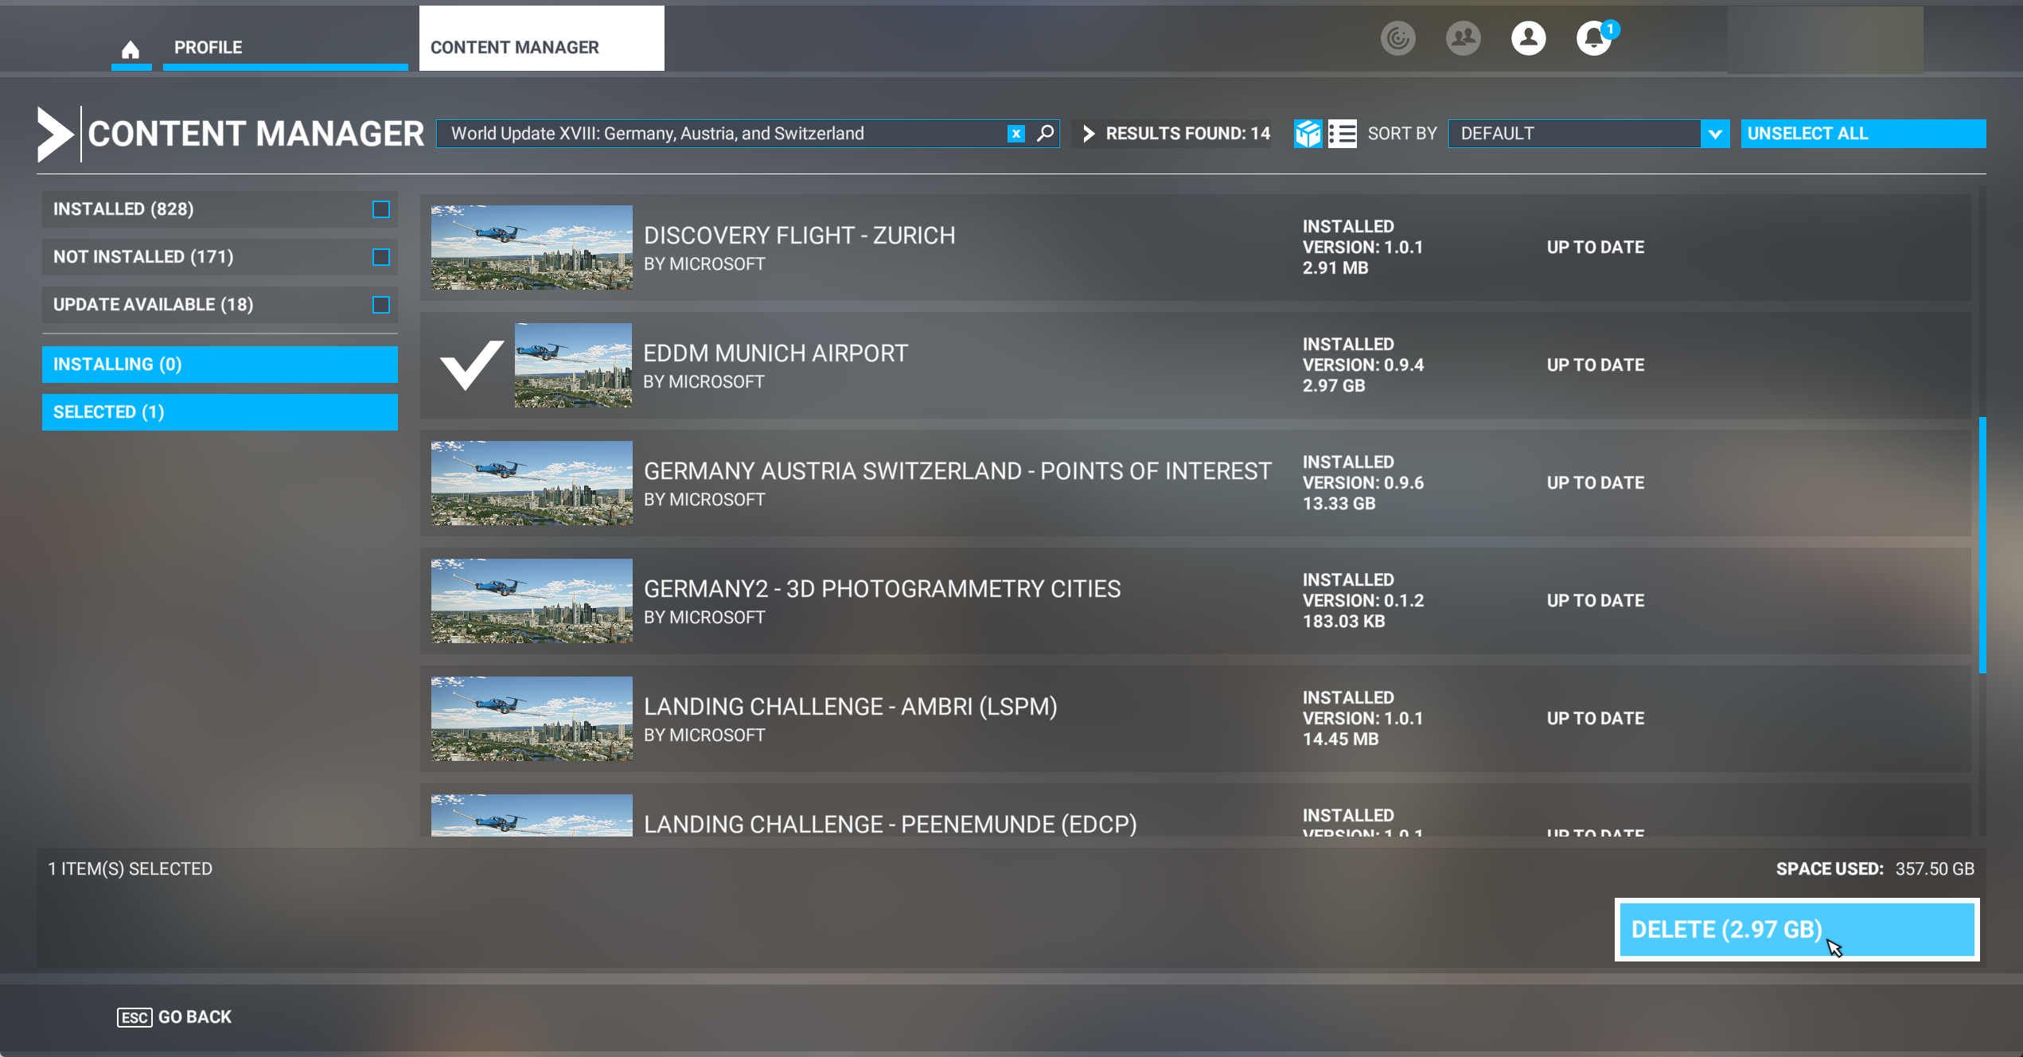2023x1057 pixels.
Task: Select Germany2 - 3D Photogrammetry Cities thumbnail
Action: tap(532, 601)
